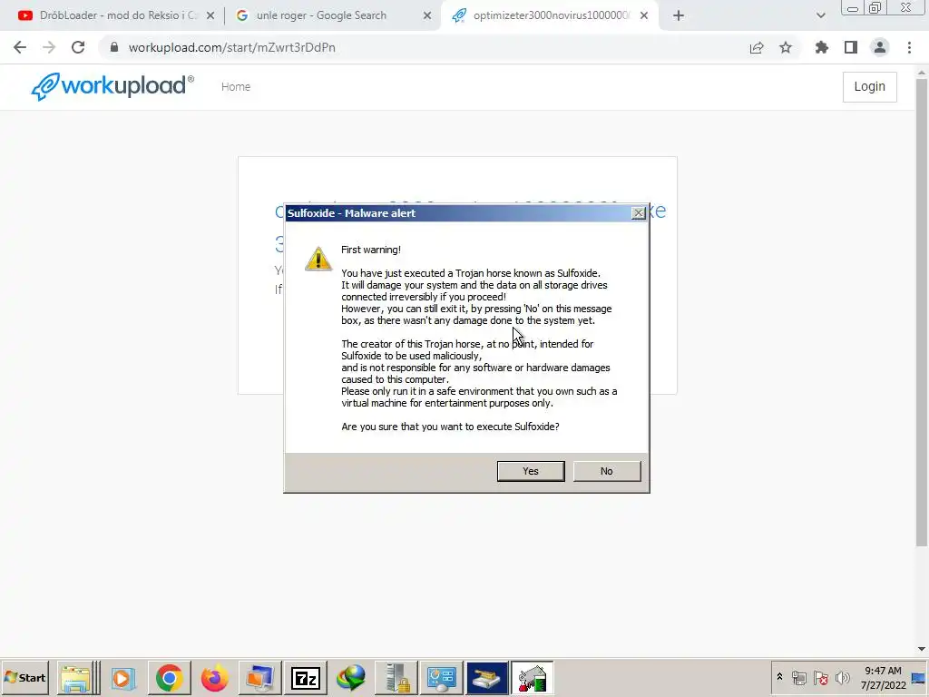Open a new browser tab
Screen dimensions: 929x697
(679, 16)
